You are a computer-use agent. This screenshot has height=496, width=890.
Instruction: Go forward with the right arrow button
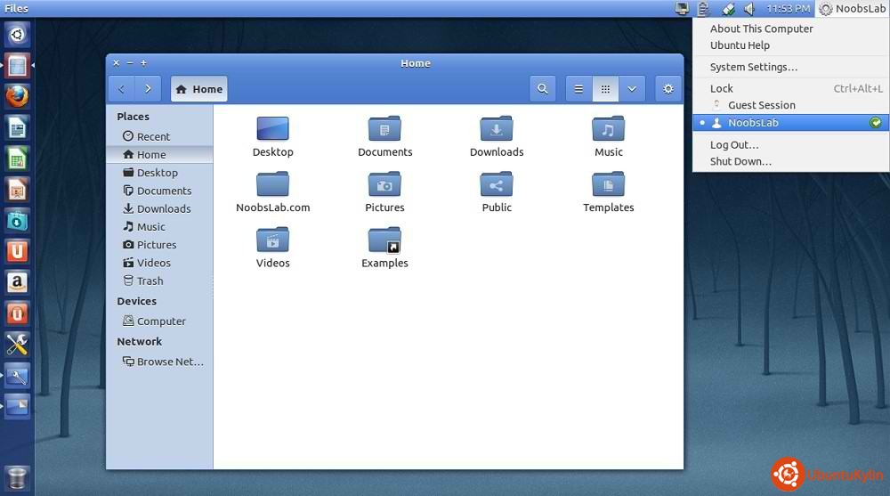(x=148, y=89)
